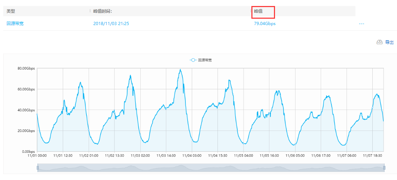This screenshot has height=180, width=397.
Task: Open the 回源带宽 link in table row
Action: coord(15,24)
